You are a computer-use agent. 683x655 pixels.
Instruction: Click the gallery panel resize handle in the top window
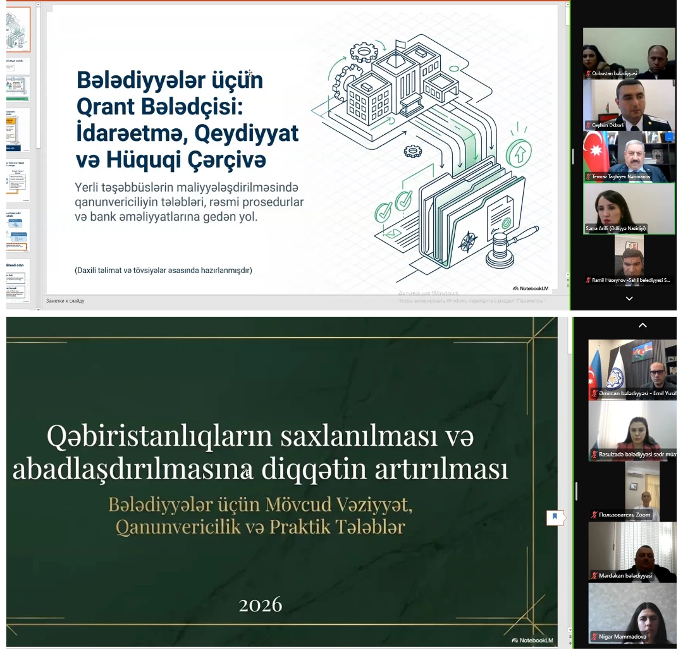574,155
